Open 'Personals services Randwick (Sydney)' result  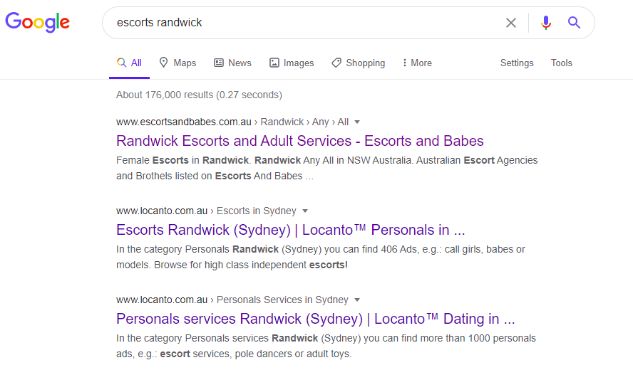[x=316, y=319]
